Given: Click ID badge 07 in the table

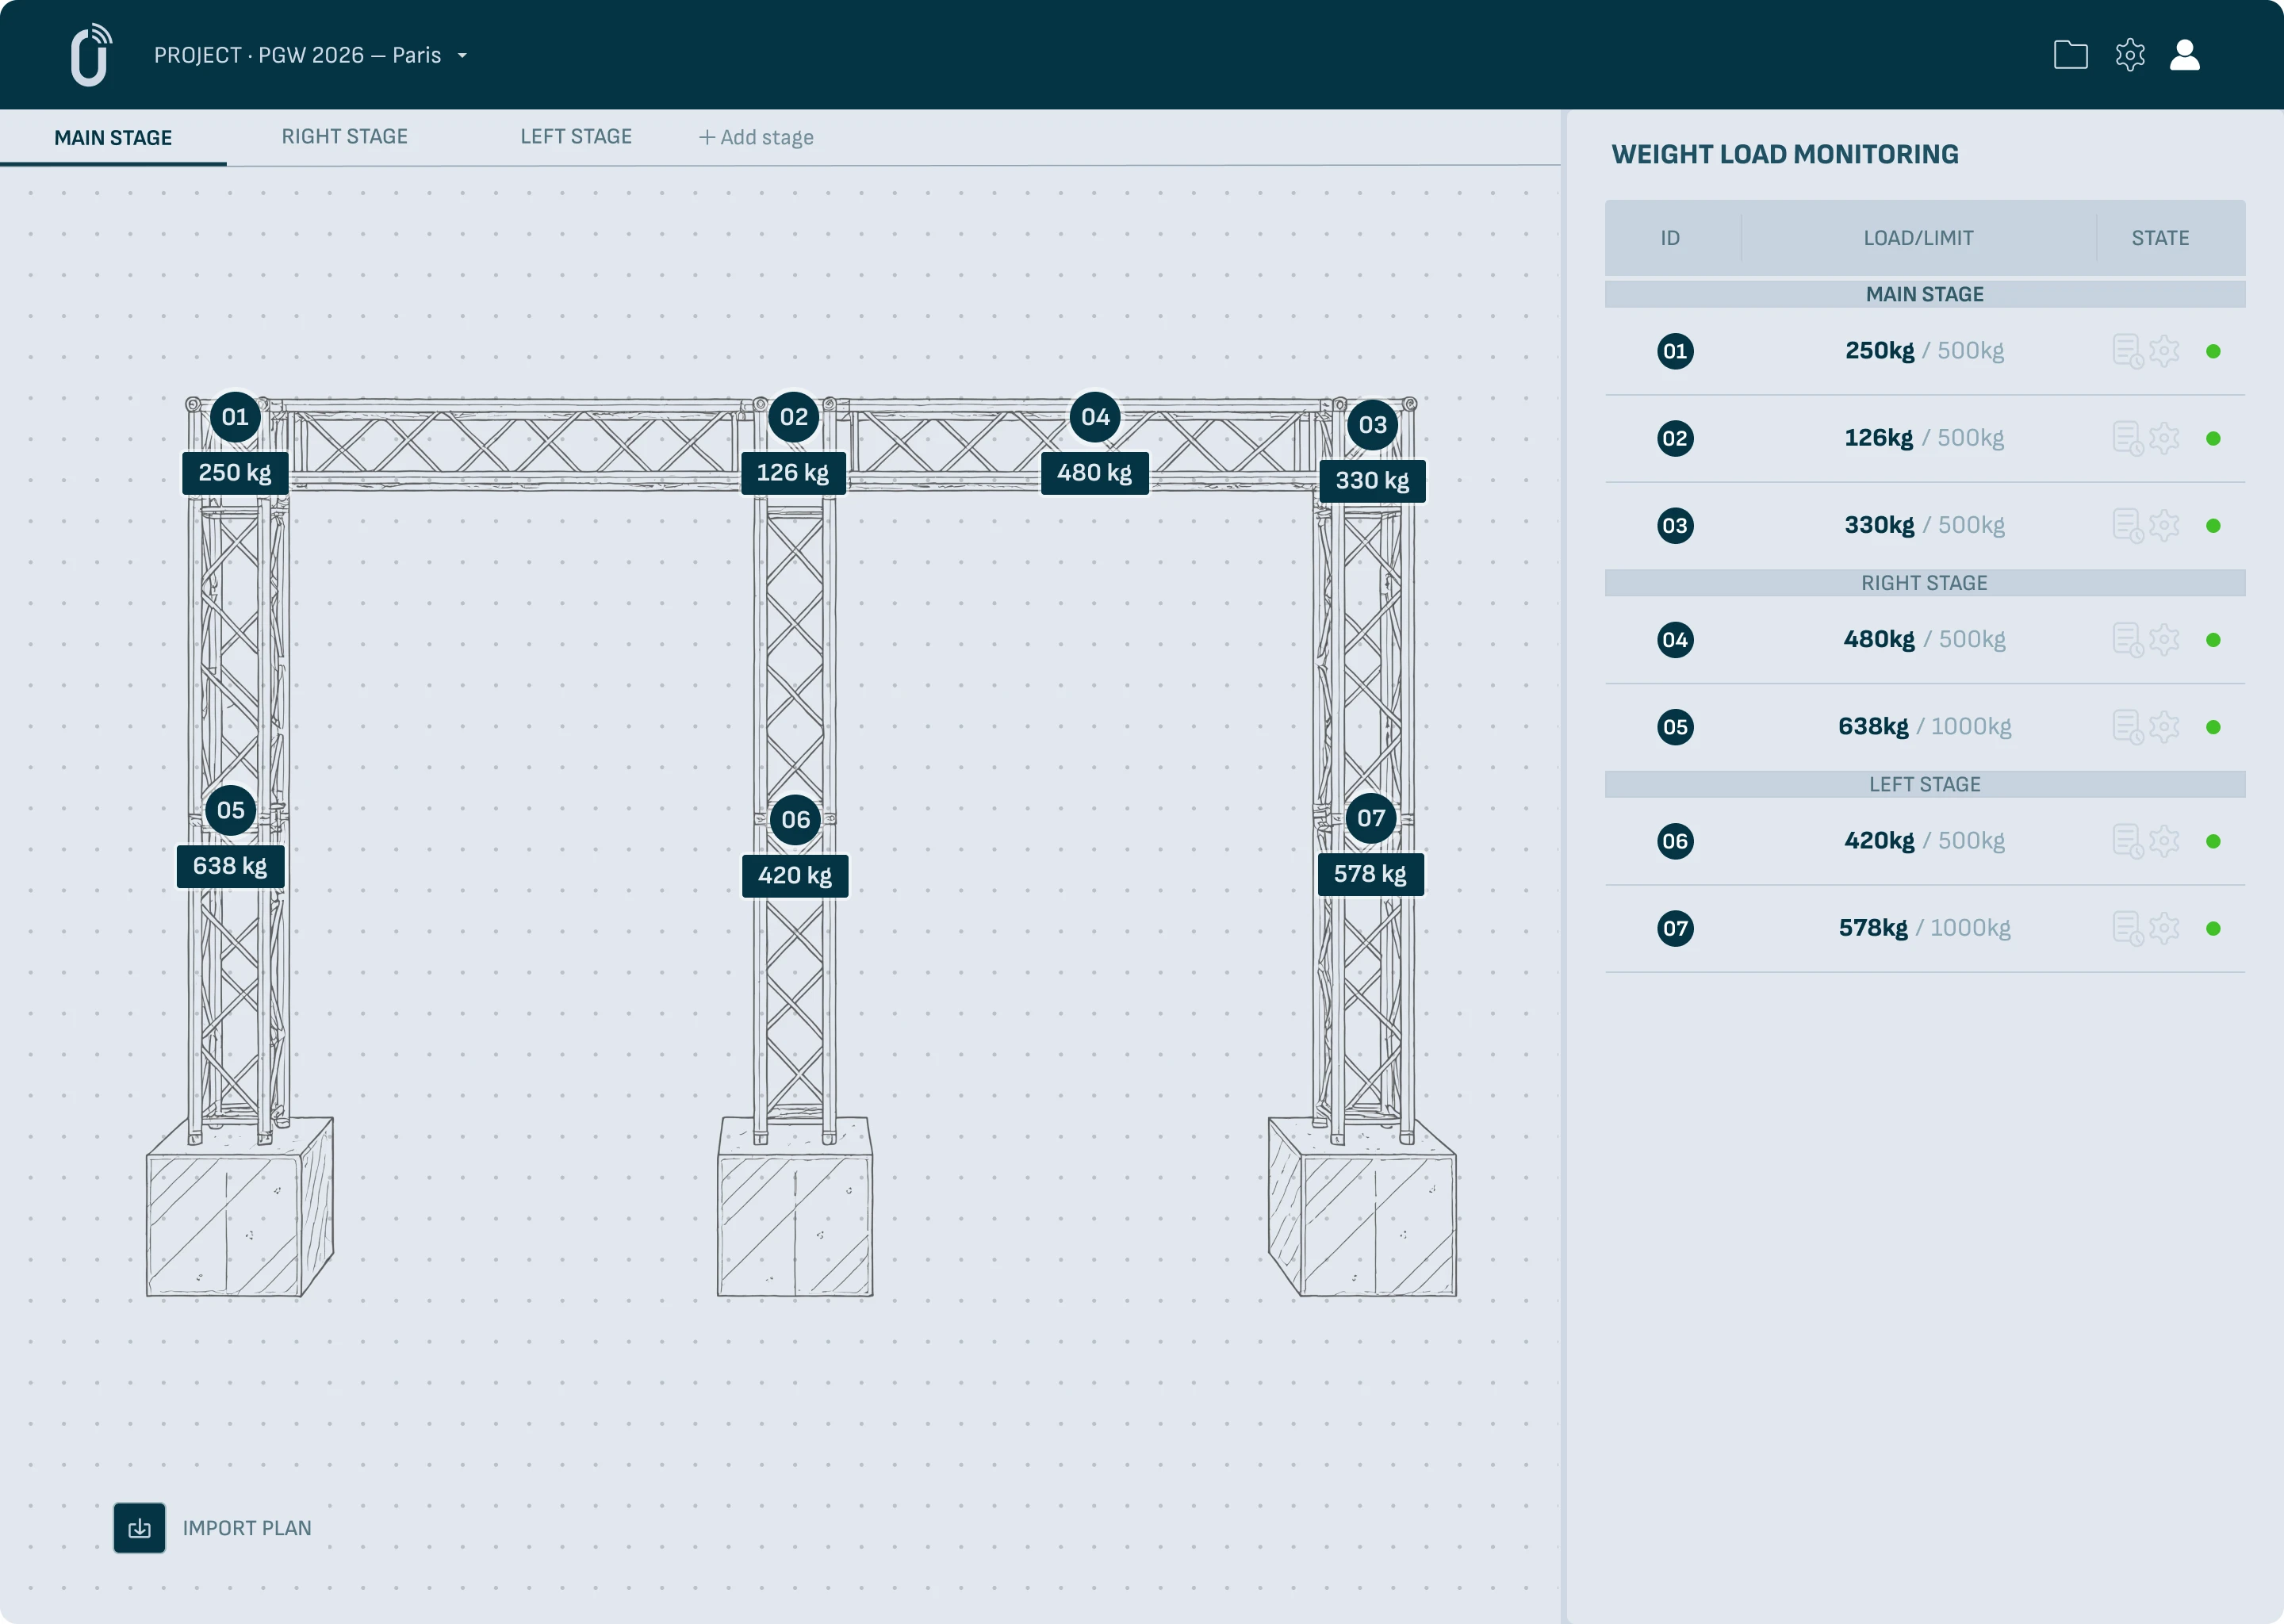Looking at the screenshot, I should coord(1675,928).
